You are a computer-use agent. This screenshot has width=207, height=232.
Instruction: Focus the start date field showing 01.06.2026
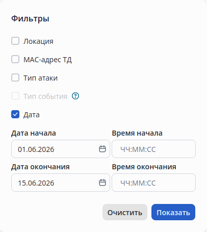pos(61,149)
